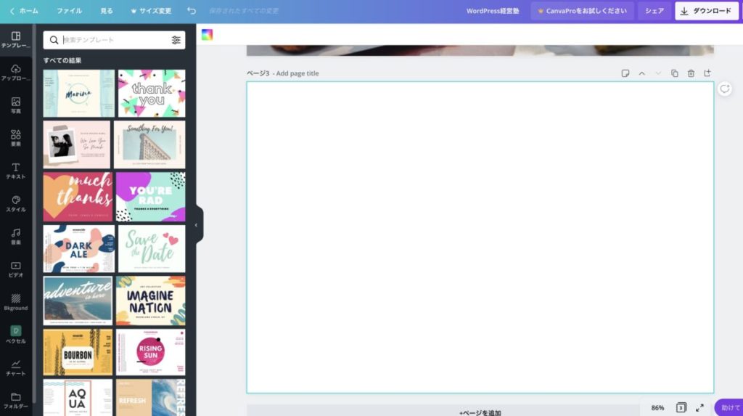The width and height of the screenshot is (743, 416).
Task: Open the Resize menu
Action: (151, 11)
